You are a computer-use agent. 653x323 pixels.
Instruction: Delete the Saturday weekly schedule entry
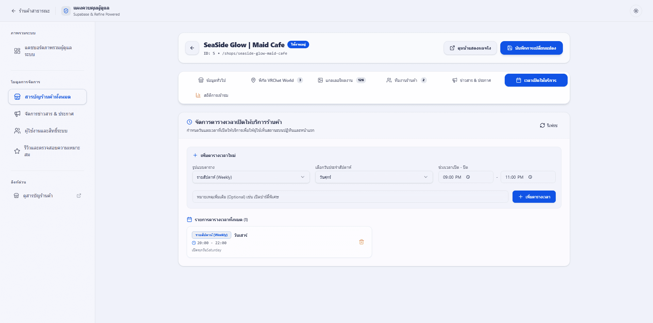coord(362,242)
